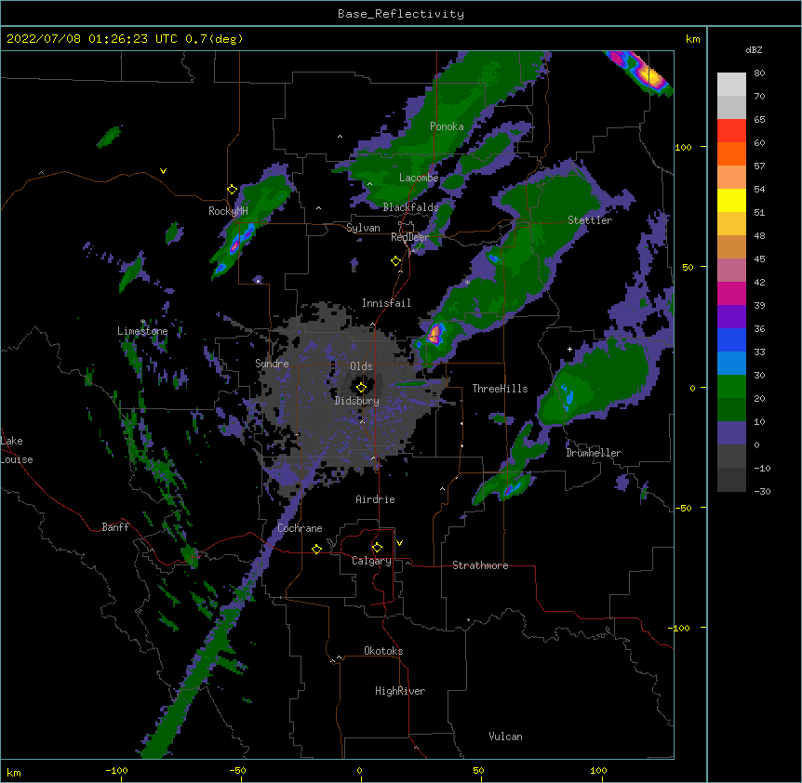Click the white plus marker northwest of Drumheller
The height and width of the screenshot is (783, 802).
[569, 349]
